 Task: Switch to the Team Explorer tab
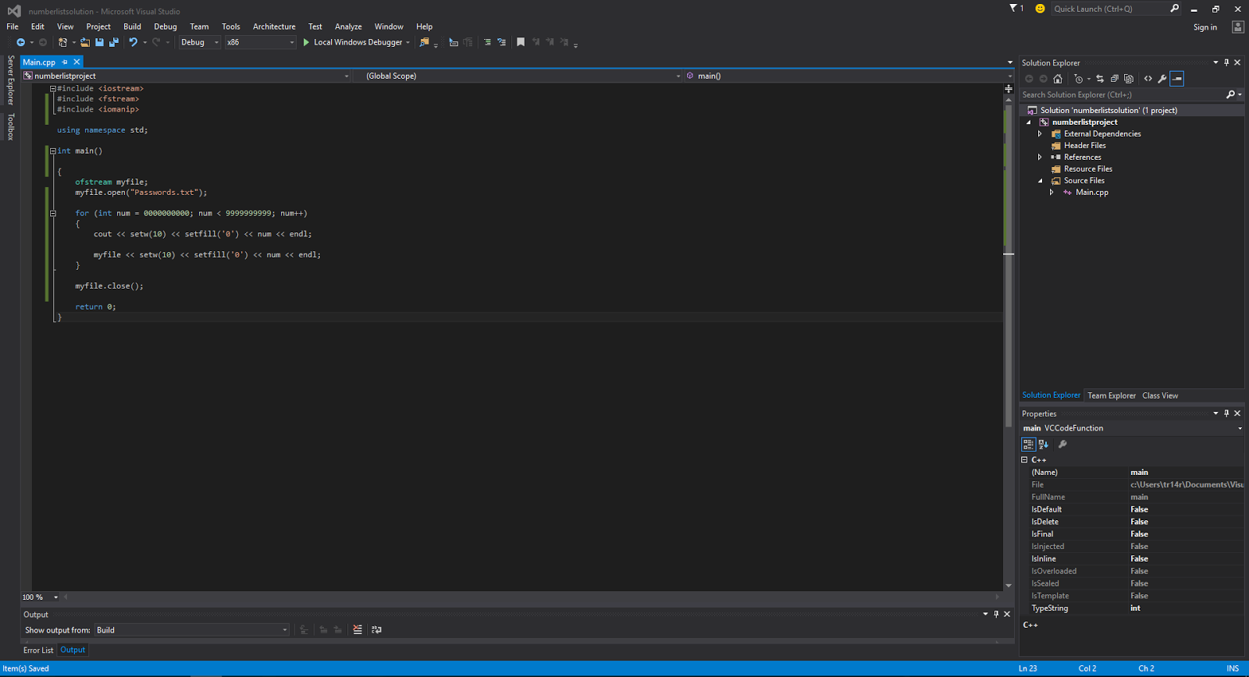(1112, 395)
